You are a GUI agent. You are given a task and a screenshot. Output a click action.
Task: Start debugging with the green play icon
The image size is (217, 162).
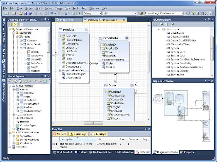(x=80, y=13)
